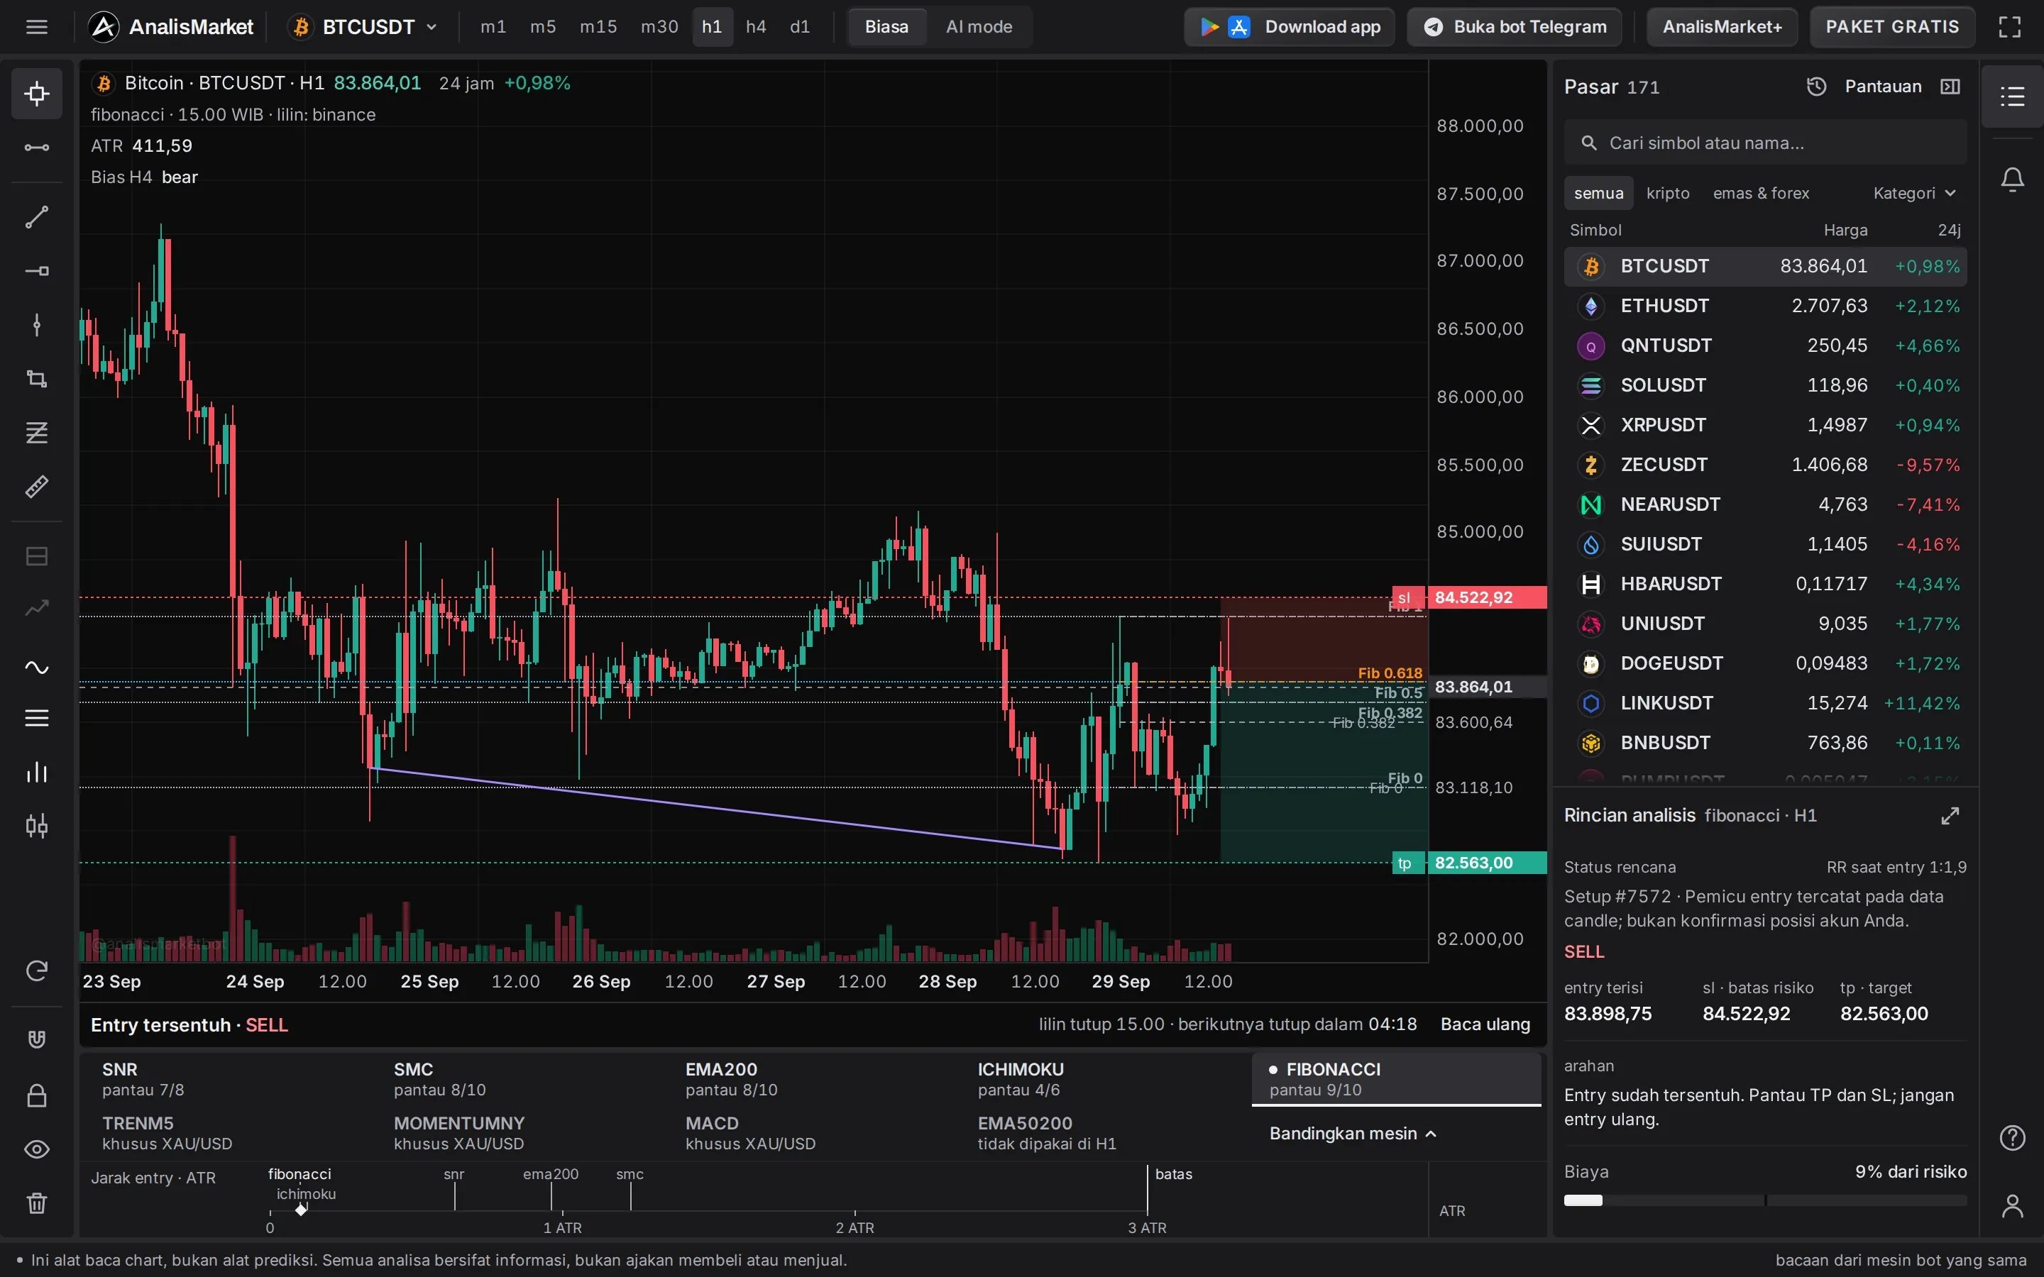Switch to m1 timeframe
The image size is (2044, 1277).
[x=493, y=27]
